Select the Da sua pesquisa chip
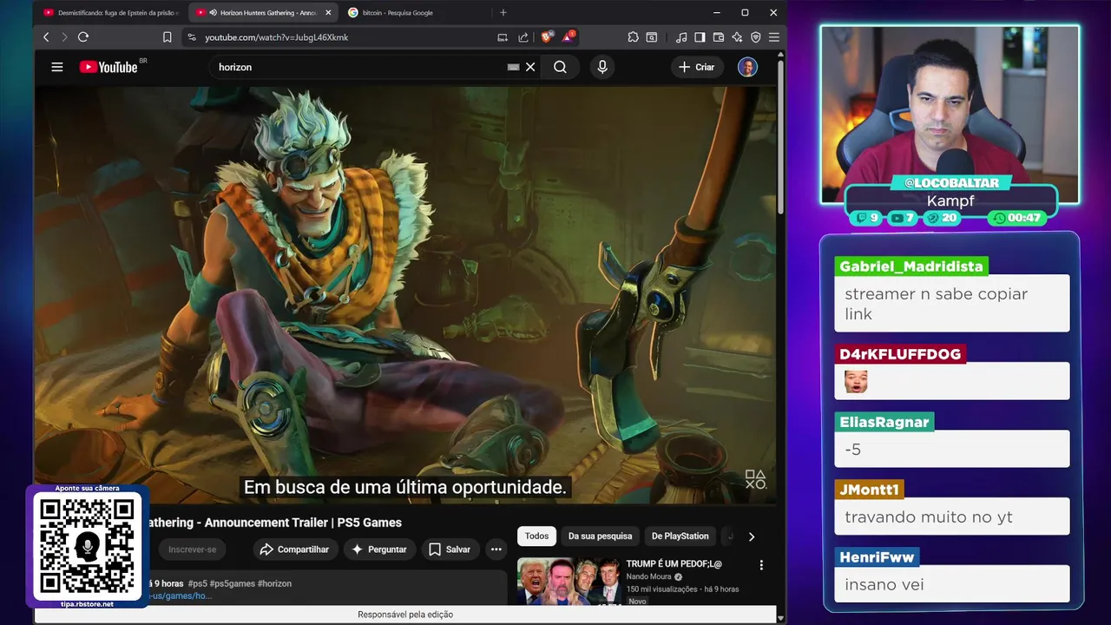The image size is (1111, 625). 600,536
